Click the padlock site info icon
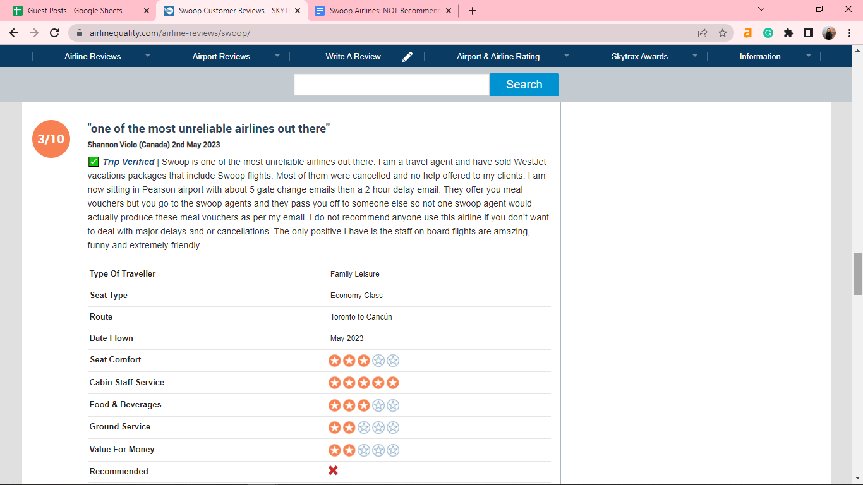863x485 pixels. (80, 33)
